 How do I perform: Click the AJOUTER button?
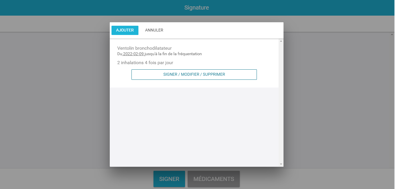(125, 30)
